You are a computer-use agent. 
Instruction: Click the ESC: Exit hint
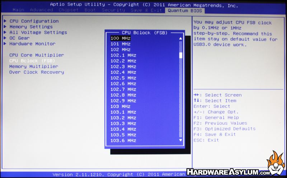click(x=206, y=140)
